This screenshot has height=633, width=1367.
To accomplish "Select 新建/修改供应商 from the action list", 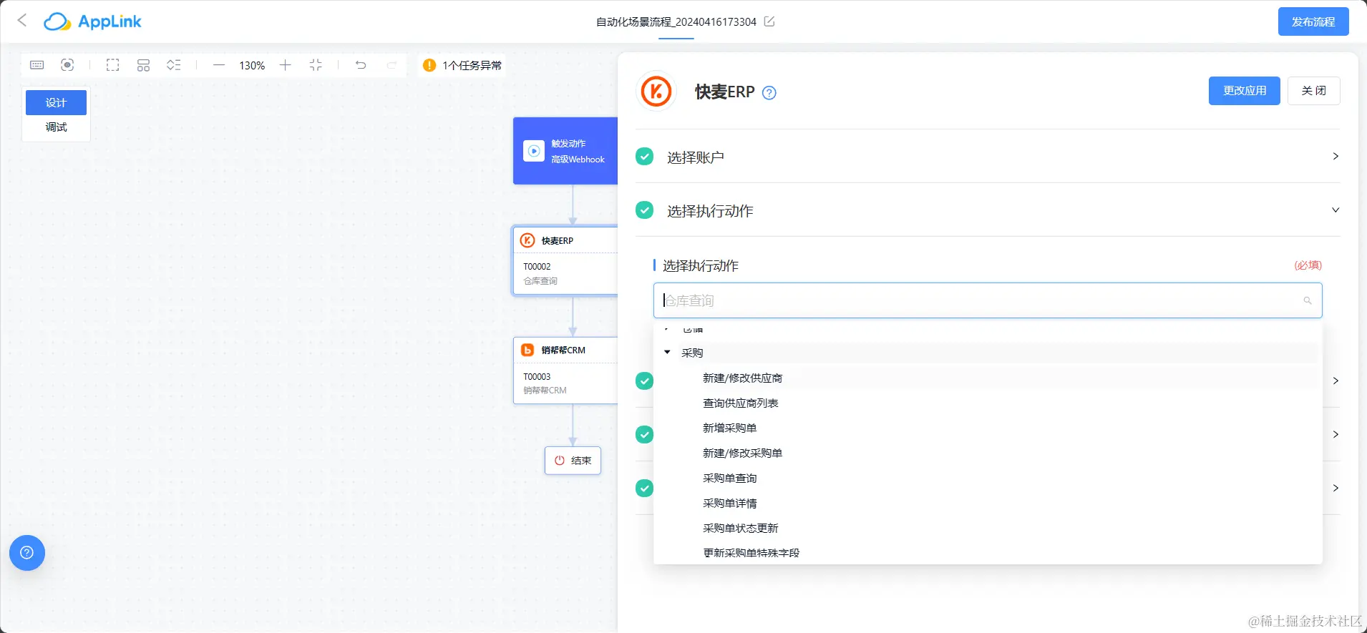I will coord(742,378).
